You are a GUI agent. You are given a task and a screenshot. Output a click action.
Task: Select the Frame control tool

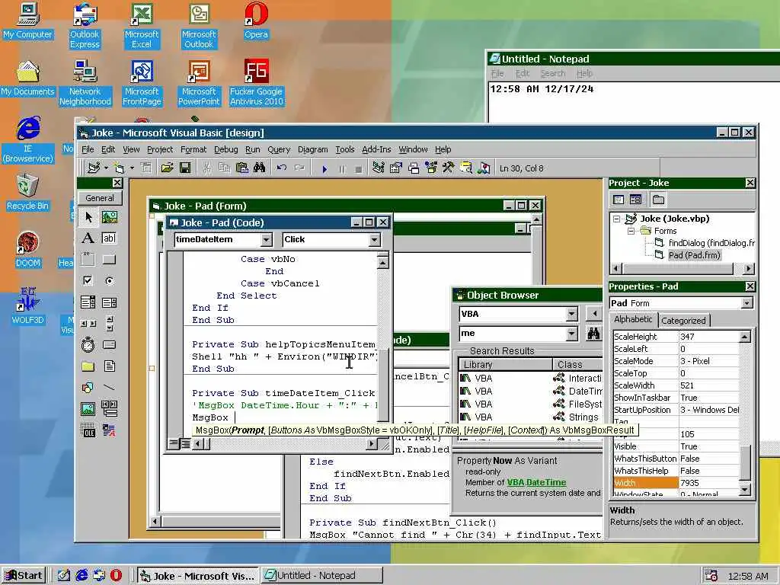coord(88,259)
